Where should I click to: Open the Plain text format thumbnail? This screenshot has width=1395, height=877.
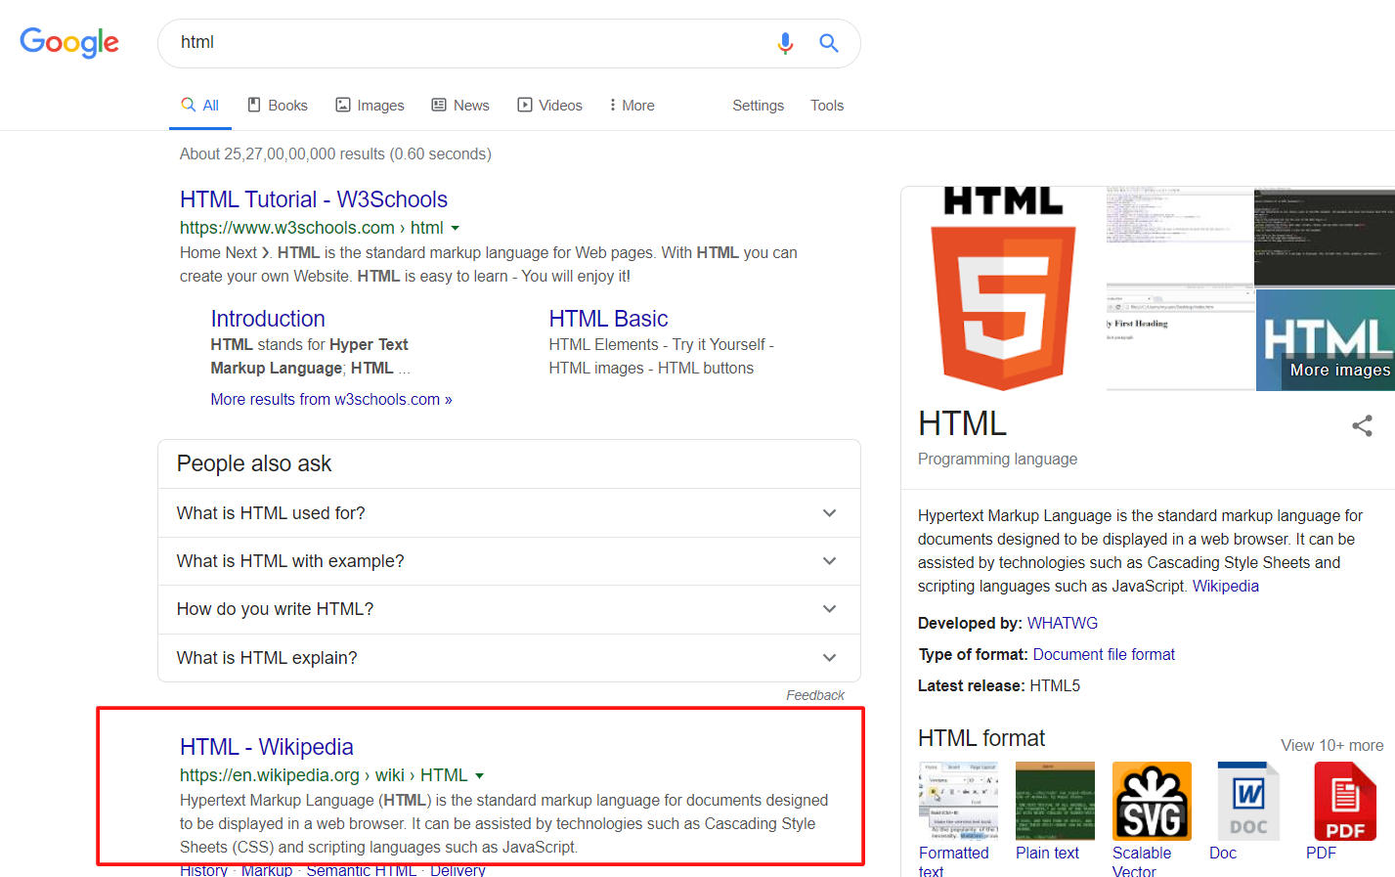[1055, 801]
